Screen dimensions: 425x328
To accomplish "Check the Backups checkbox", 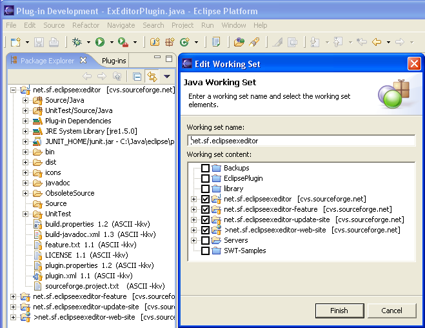I will [x=205, y=168].
